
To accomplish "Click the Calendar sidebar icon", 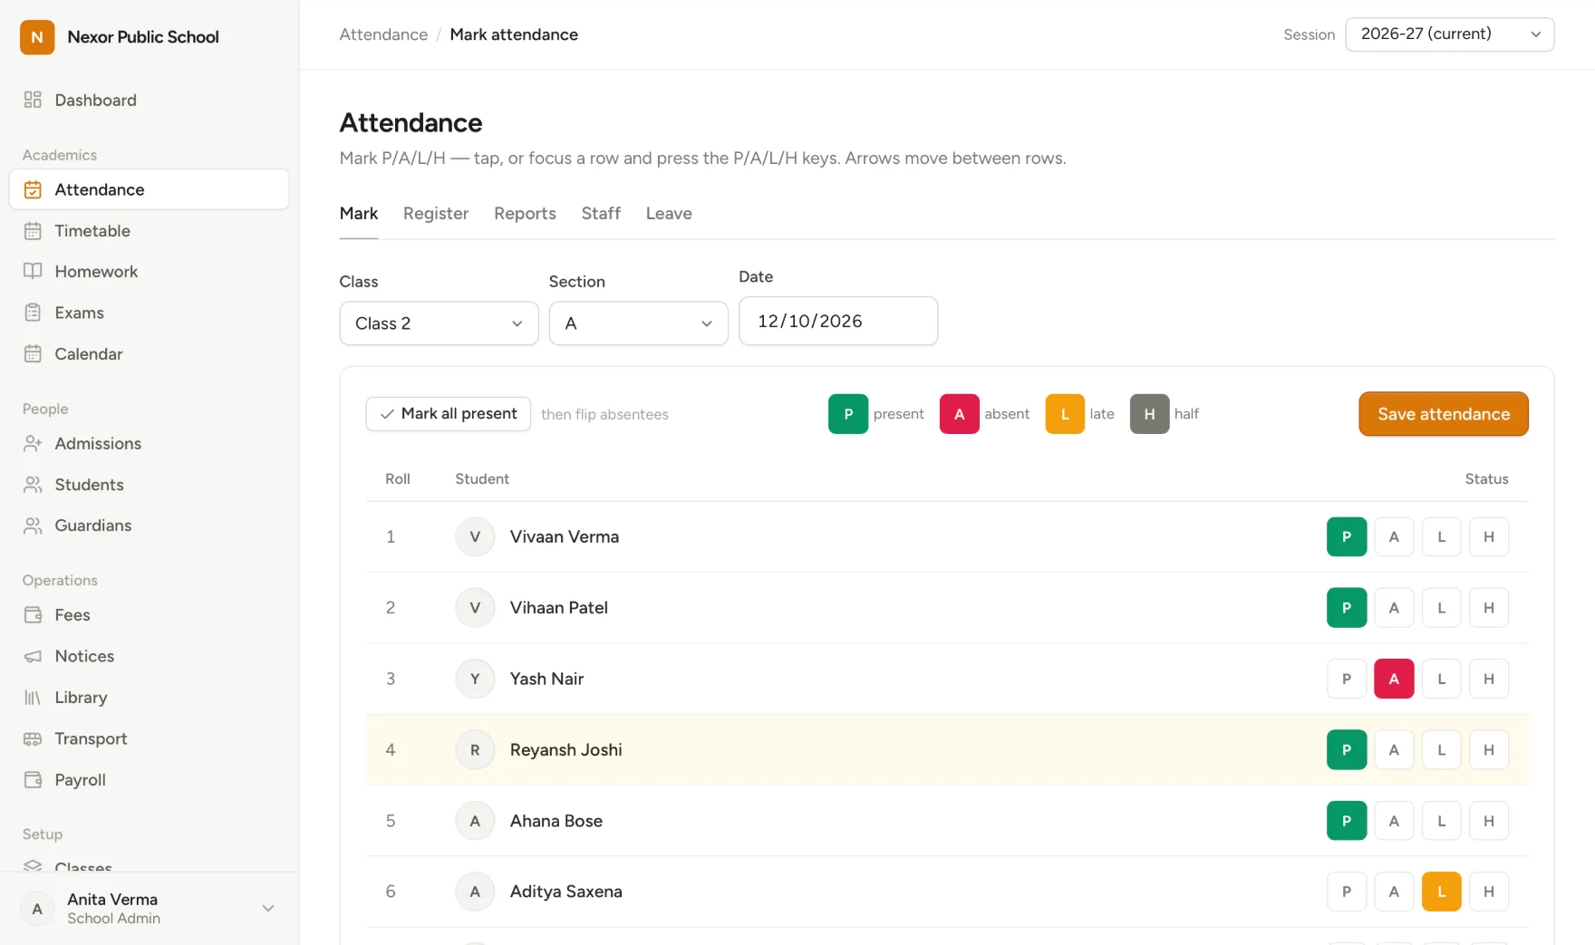I will [x=33, y=354].
